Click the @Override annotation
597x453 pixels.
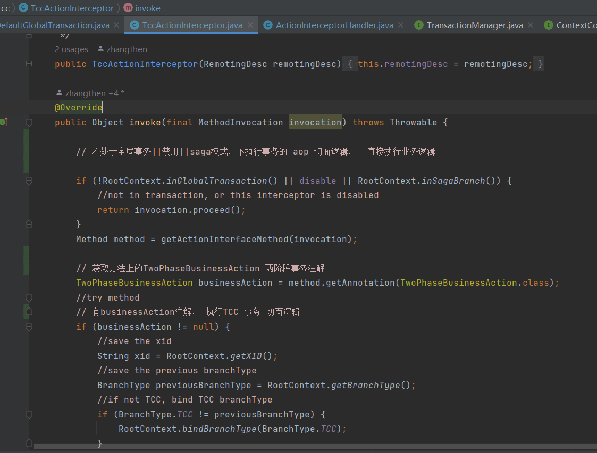point(79,108)
